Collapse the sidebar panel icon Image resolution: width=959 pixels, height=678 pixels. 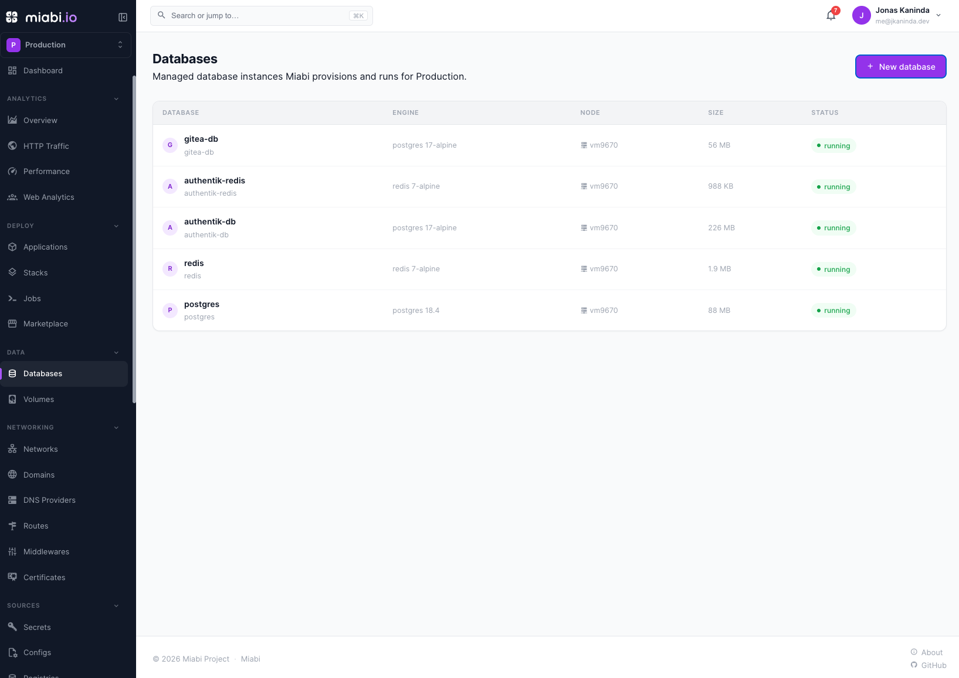coord(123,18)
